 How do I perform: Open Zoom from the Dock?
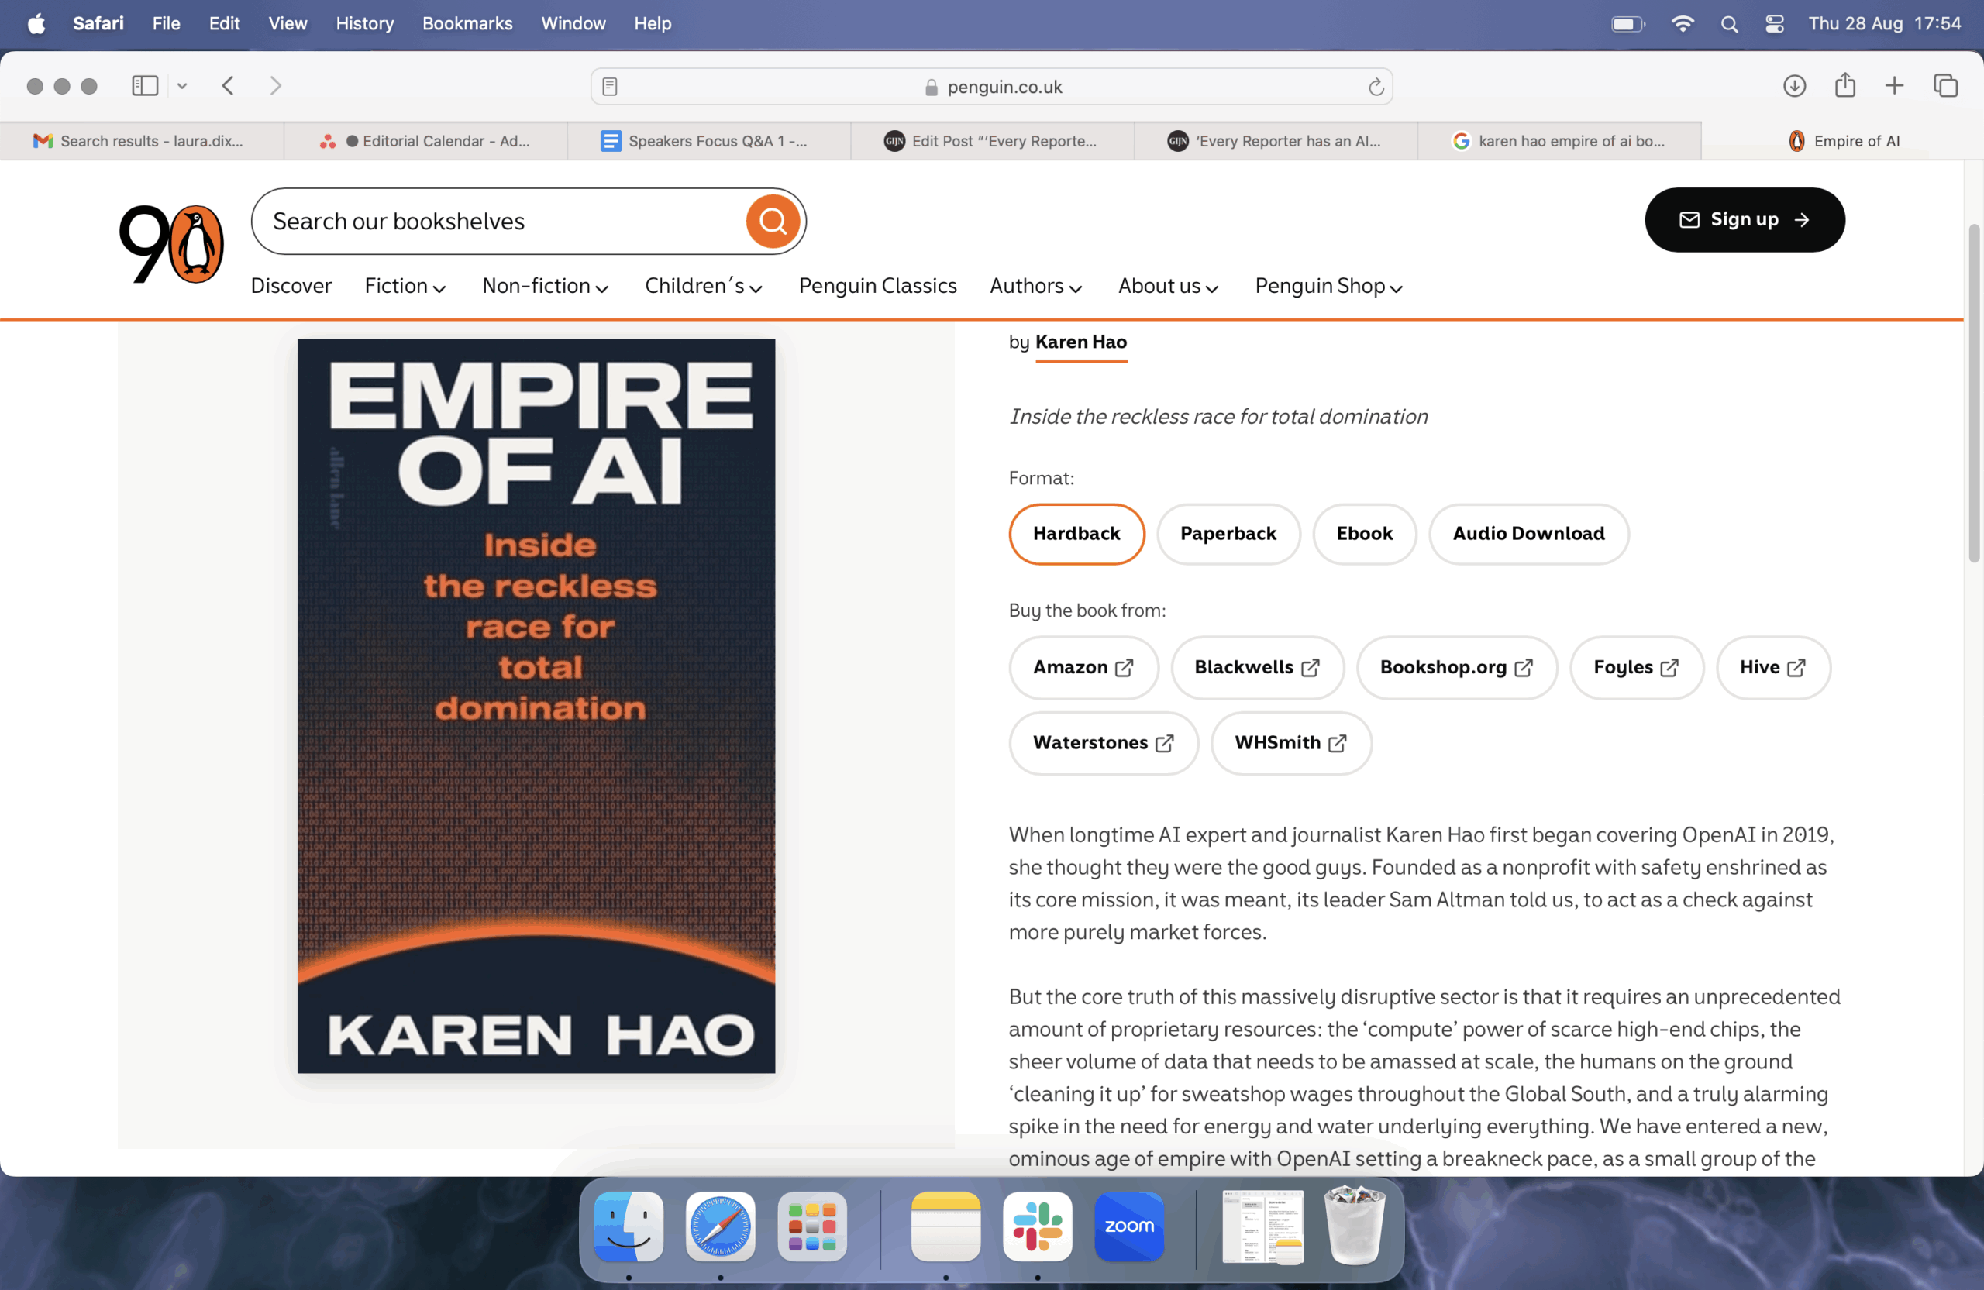(1128, 1226)
